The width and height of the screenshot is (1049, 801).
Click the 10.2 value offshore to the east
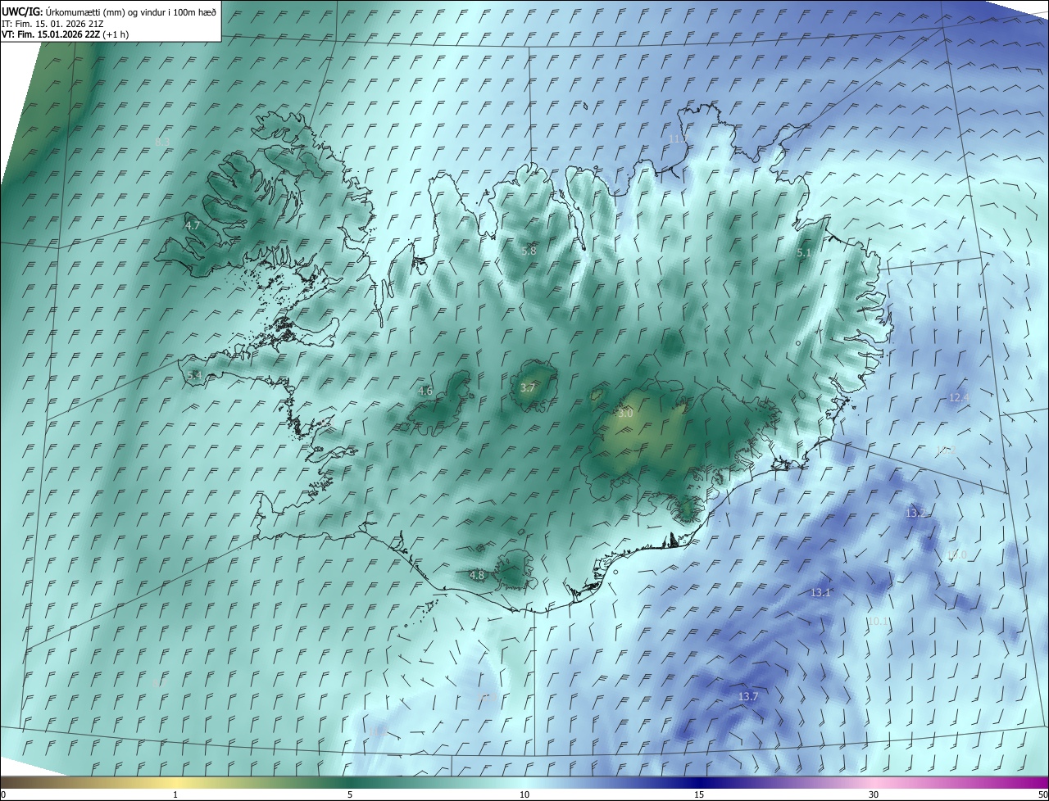click(x=947, y=450)
